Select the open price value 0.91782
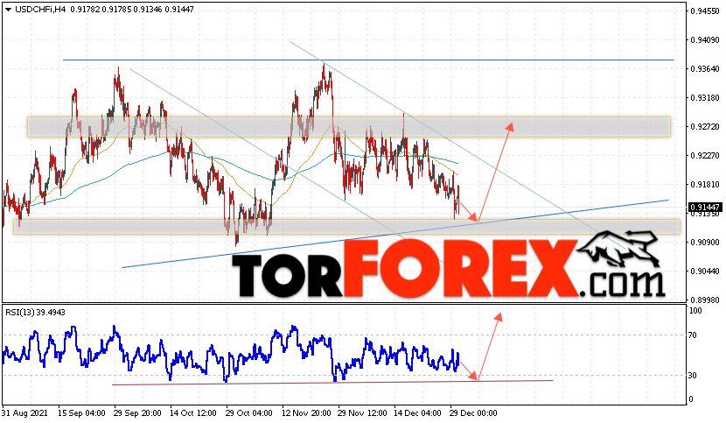Viewport: 726px width, 423px height. (85, 10)
